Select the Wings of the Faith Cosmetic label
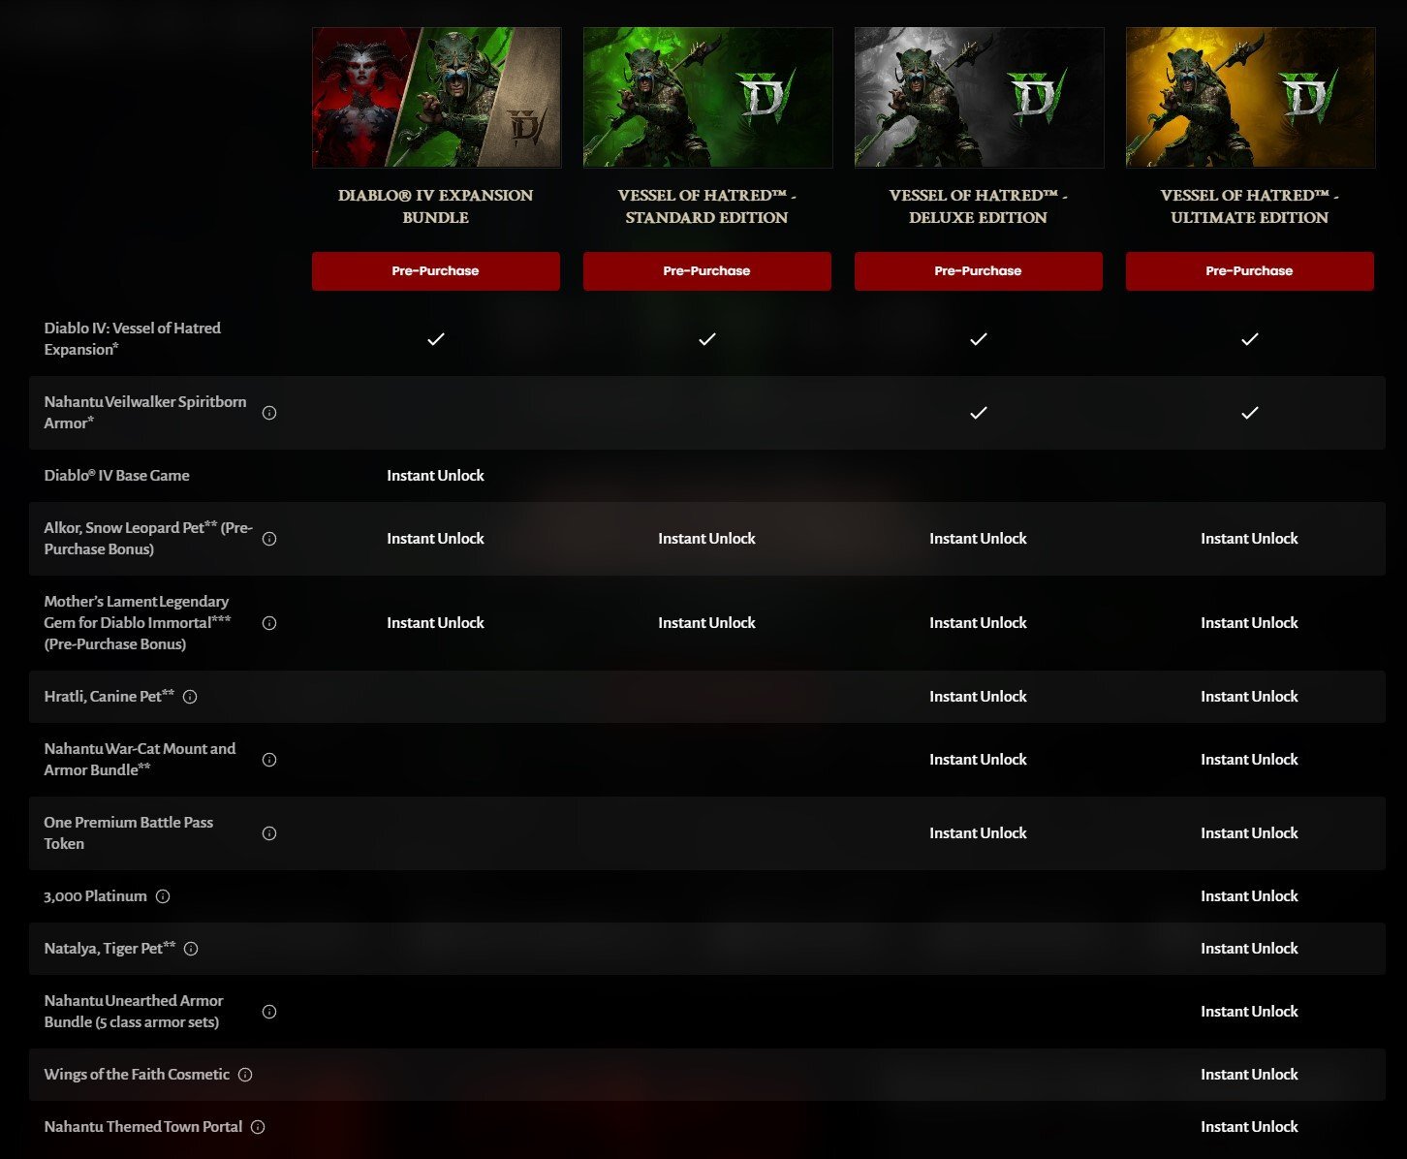 137,1075
